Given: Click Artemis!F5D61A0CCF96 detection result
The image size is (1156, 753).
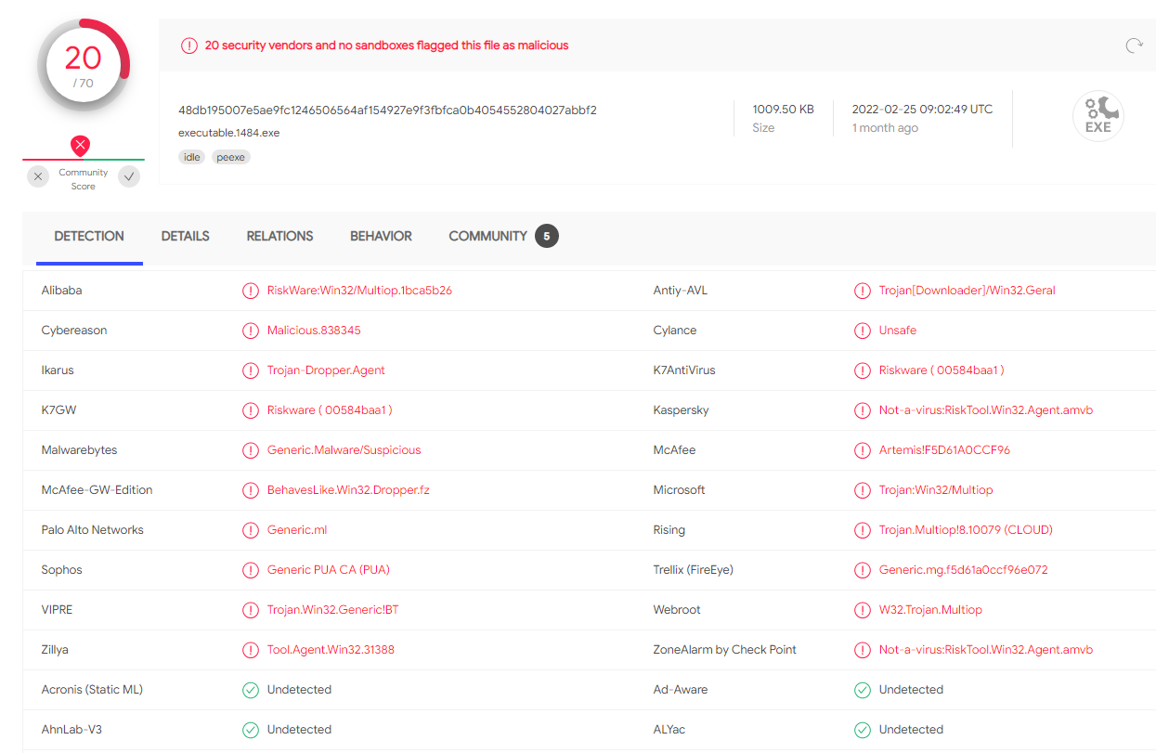Looking at the screenshot, I should (x=944, y=450).
